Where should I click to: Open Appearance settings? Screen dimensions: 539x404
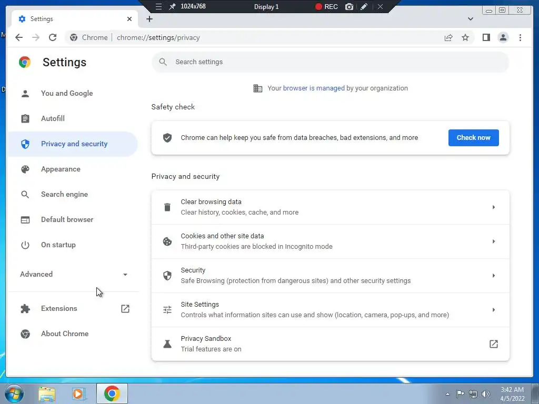pyautogui.click(x=72, y=169)
